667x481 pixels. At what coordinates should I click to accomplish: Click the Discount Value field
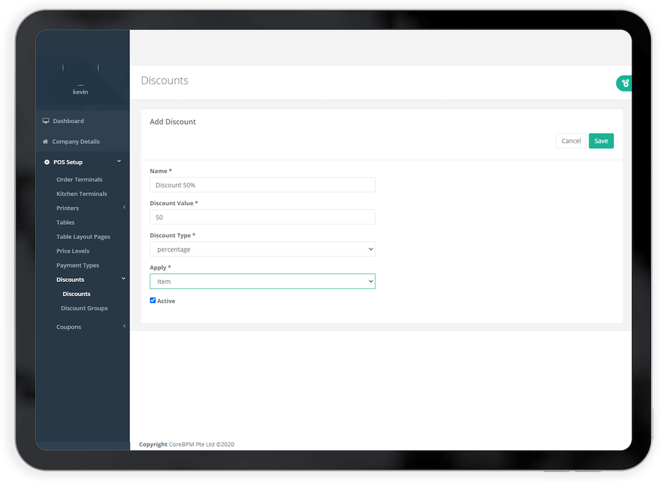tap(262, 217)
